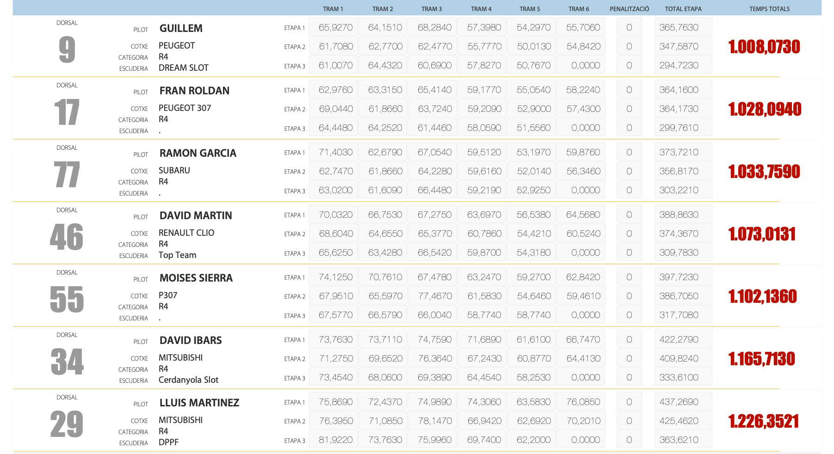
Task: Select Lluis Martinez total 1.226,3521
Action: pos(763,421)
